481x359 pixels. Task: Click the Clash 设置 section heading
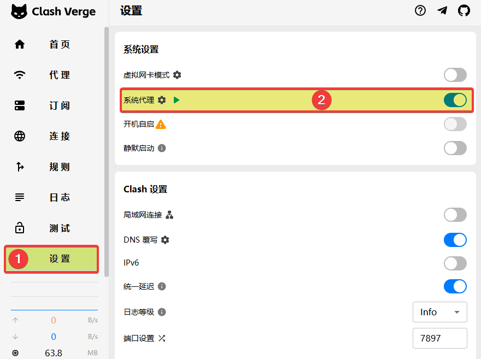[145, 190]
